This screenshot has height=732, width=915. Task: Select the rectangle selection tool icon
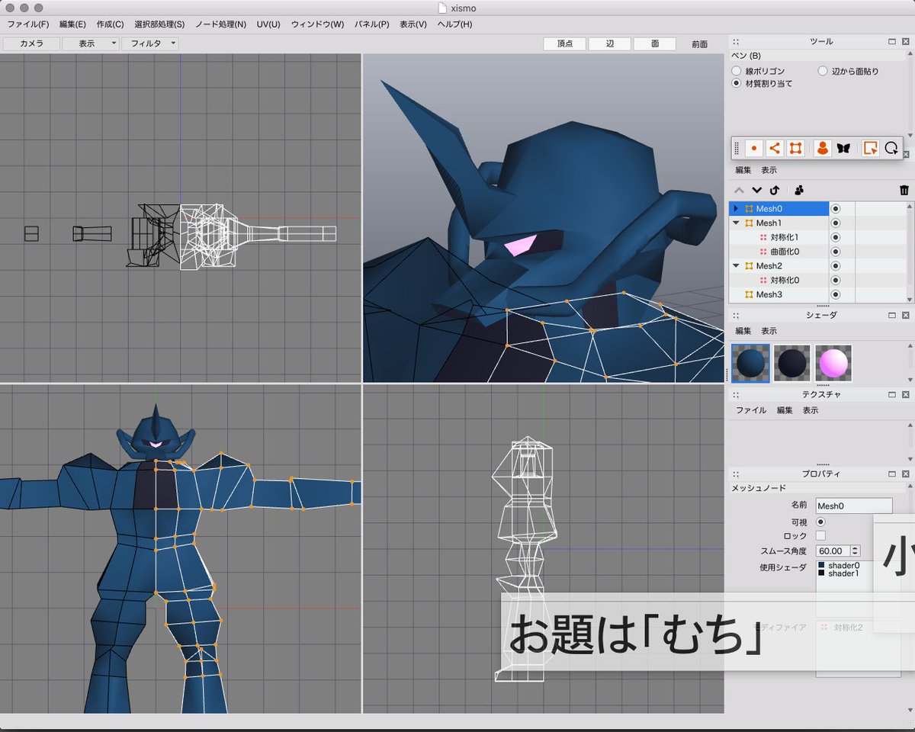870,148
